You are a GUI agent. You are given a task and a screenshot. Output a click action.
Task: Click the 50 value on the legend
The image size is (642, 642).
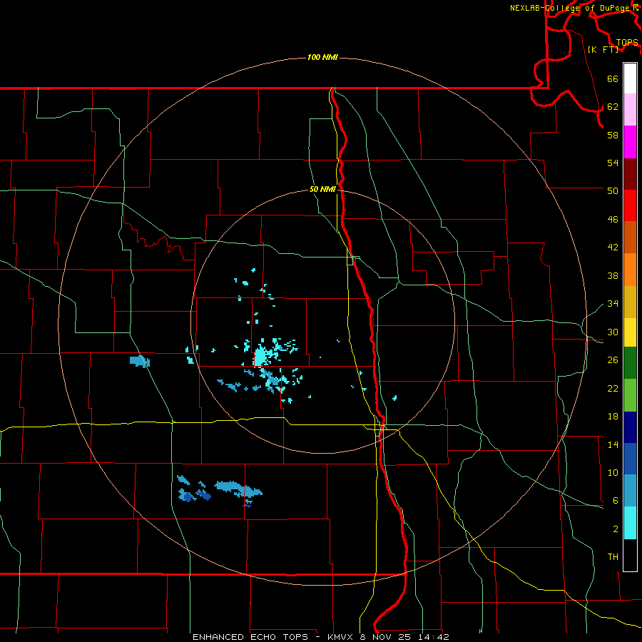pos(613,190)
